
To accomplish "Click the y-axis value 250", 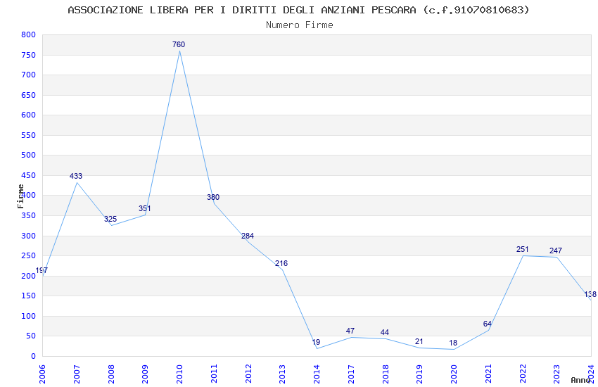I will (29, 255).
